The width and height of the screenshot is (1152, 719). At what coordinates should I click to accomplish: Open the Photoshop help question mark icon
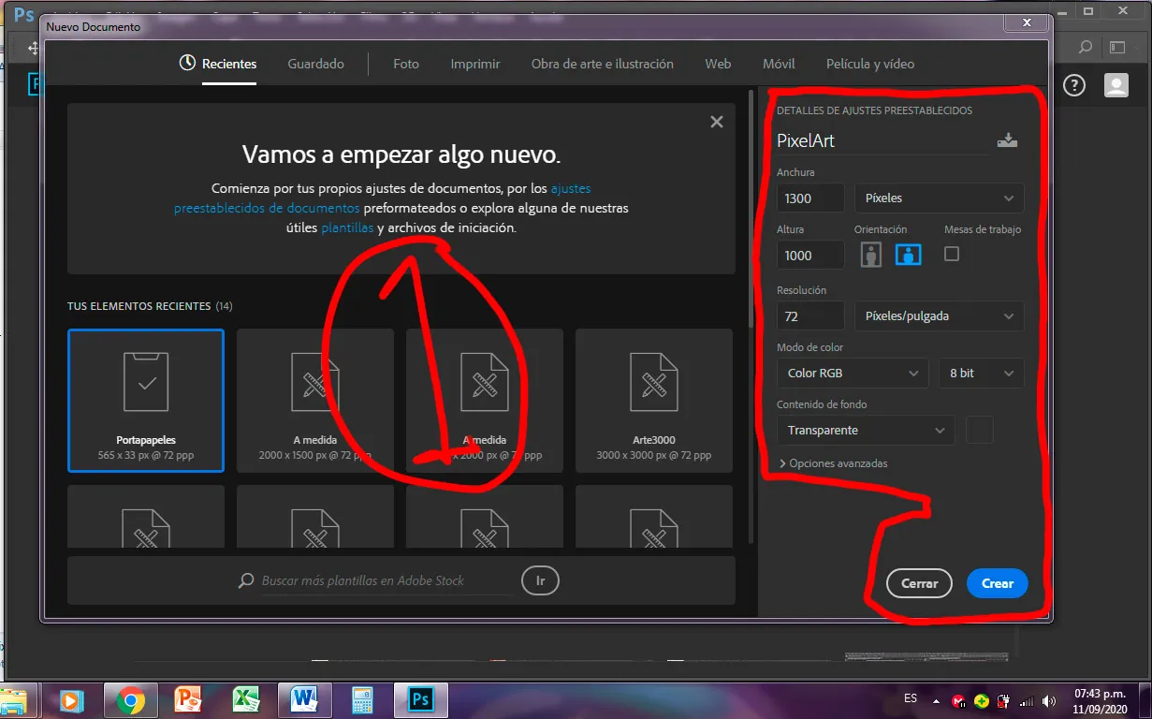tap(1074, 86)
